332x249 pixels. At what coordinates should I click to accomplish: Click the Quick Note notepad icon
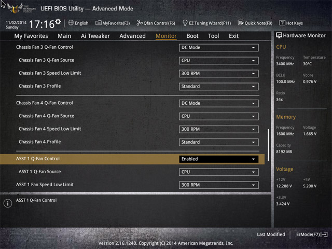[241, 23]
